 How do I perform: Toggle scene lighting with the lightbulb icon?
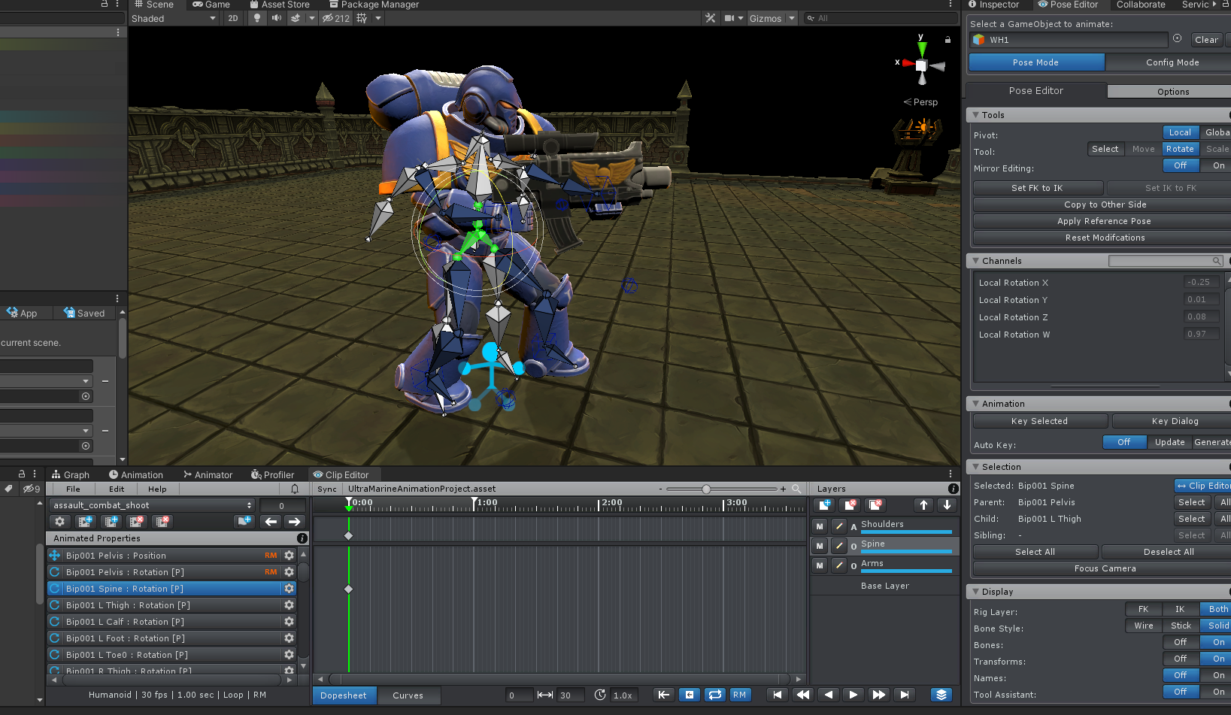coord(257,18)
